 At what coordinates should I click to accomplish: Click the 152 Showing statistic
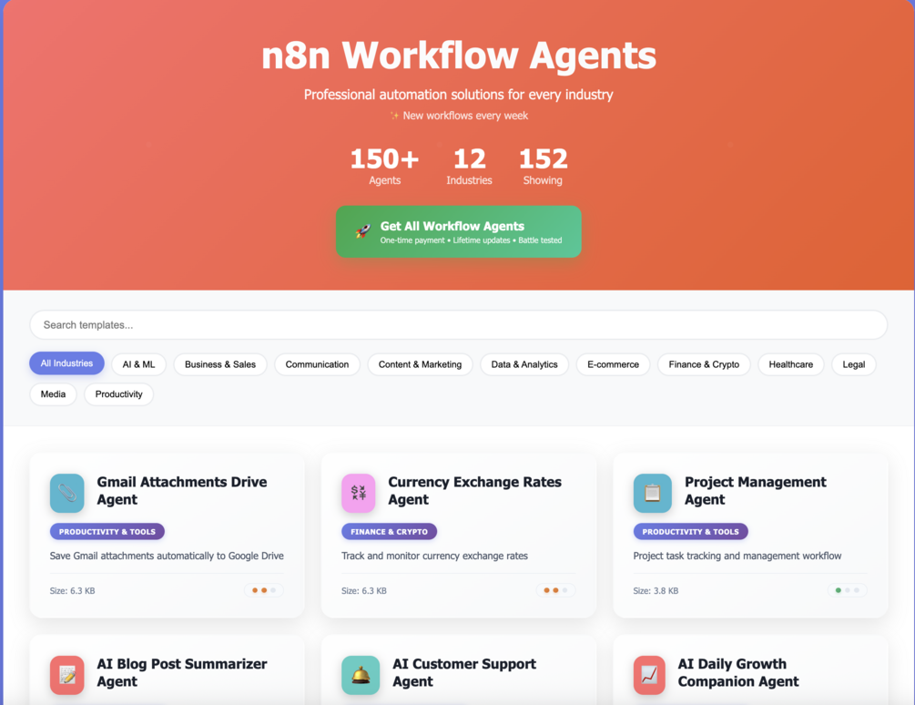pyautogui.click(x=543, y=167)
